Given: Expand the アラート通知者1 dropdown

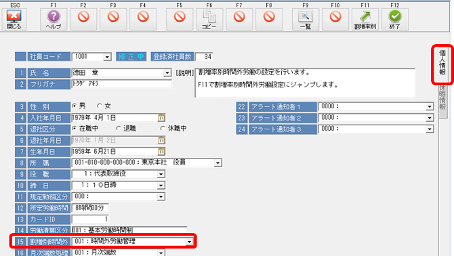Looking at the screenshot, I should point(430,107).
